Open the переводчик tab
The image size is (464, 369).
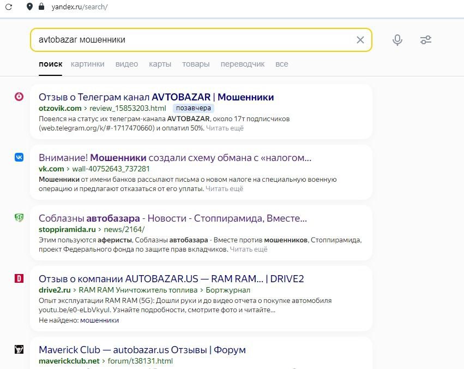pos(243,64)
